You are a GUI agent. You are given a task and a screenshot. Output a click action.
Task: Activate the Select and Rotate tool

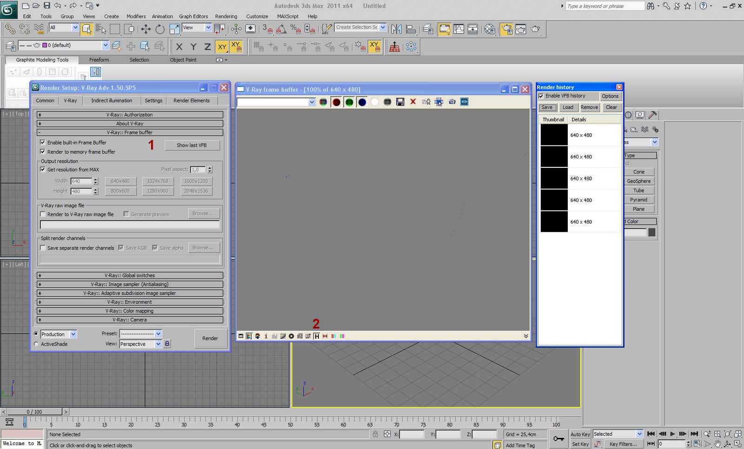(x=160, y=29)
